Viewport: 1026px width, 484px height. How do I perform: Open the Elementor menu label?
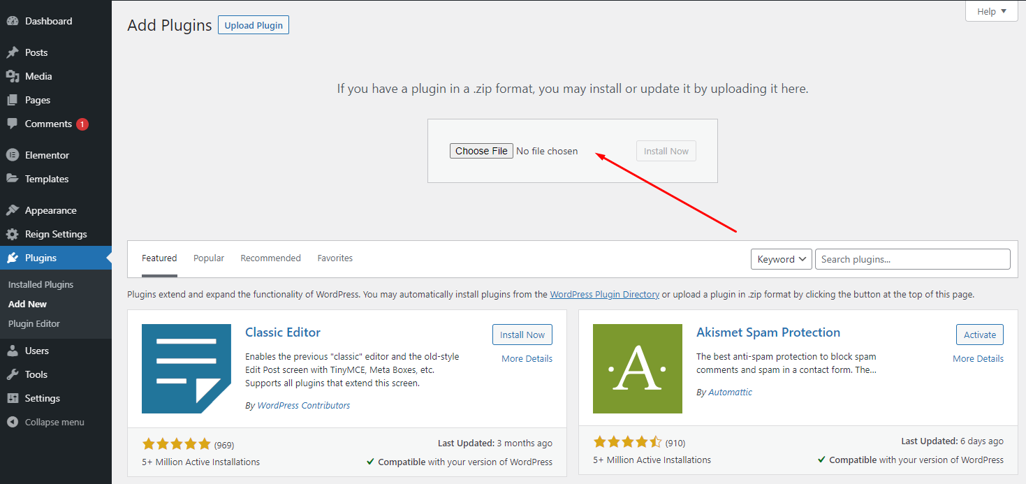click(x=47, y=155)
